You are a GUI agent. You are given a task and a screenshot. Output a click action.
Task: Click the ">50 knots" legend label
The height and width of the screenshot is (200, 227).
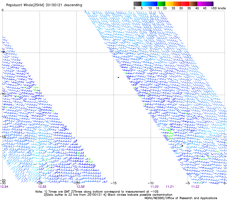pos(218,8)
